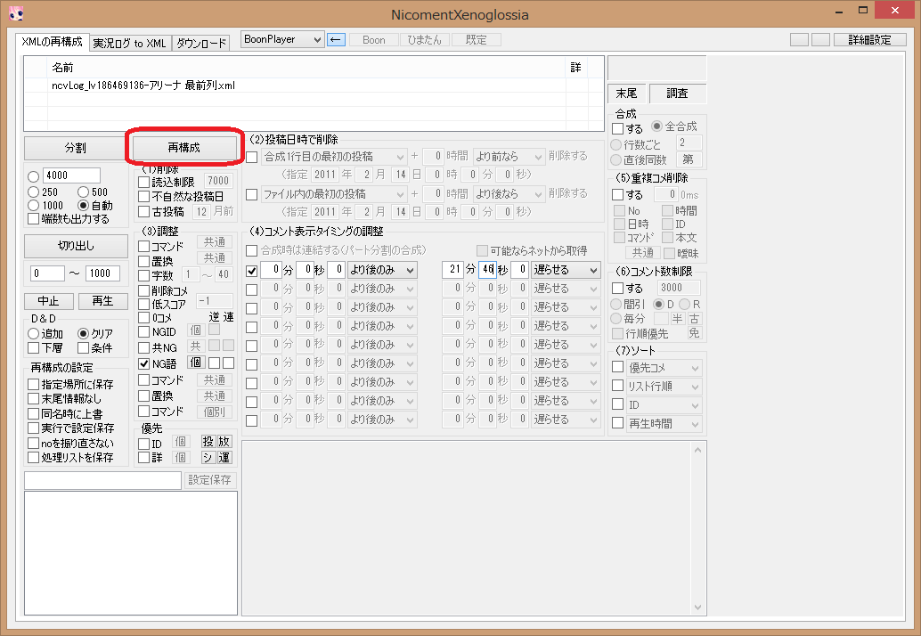Click the 免 button under コメント数制限
Screen dimensions: 921x636
[x=693, y=332]
